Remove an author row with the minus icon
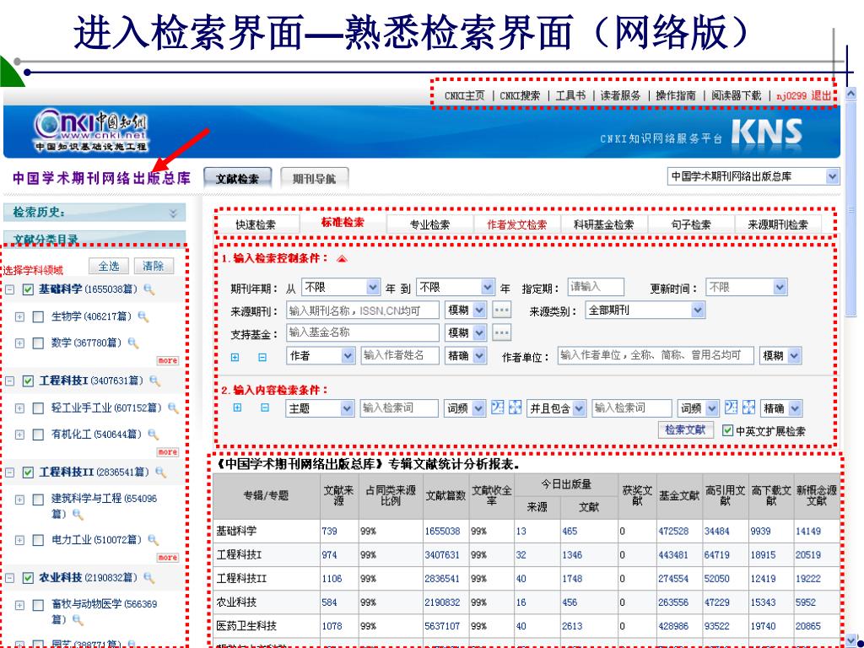Screen dimensions: 864x648 click(x=262, y=357)
